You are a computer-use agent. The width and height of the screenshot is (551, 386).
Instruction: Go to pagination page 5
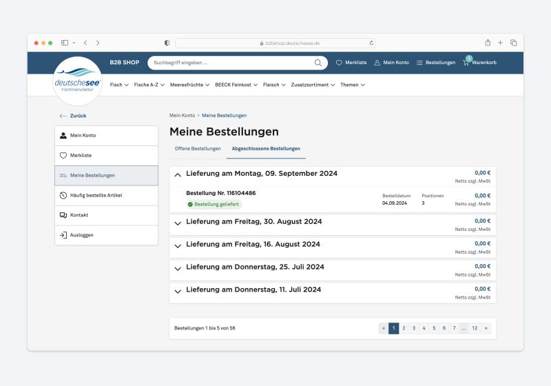click(434, 328)
